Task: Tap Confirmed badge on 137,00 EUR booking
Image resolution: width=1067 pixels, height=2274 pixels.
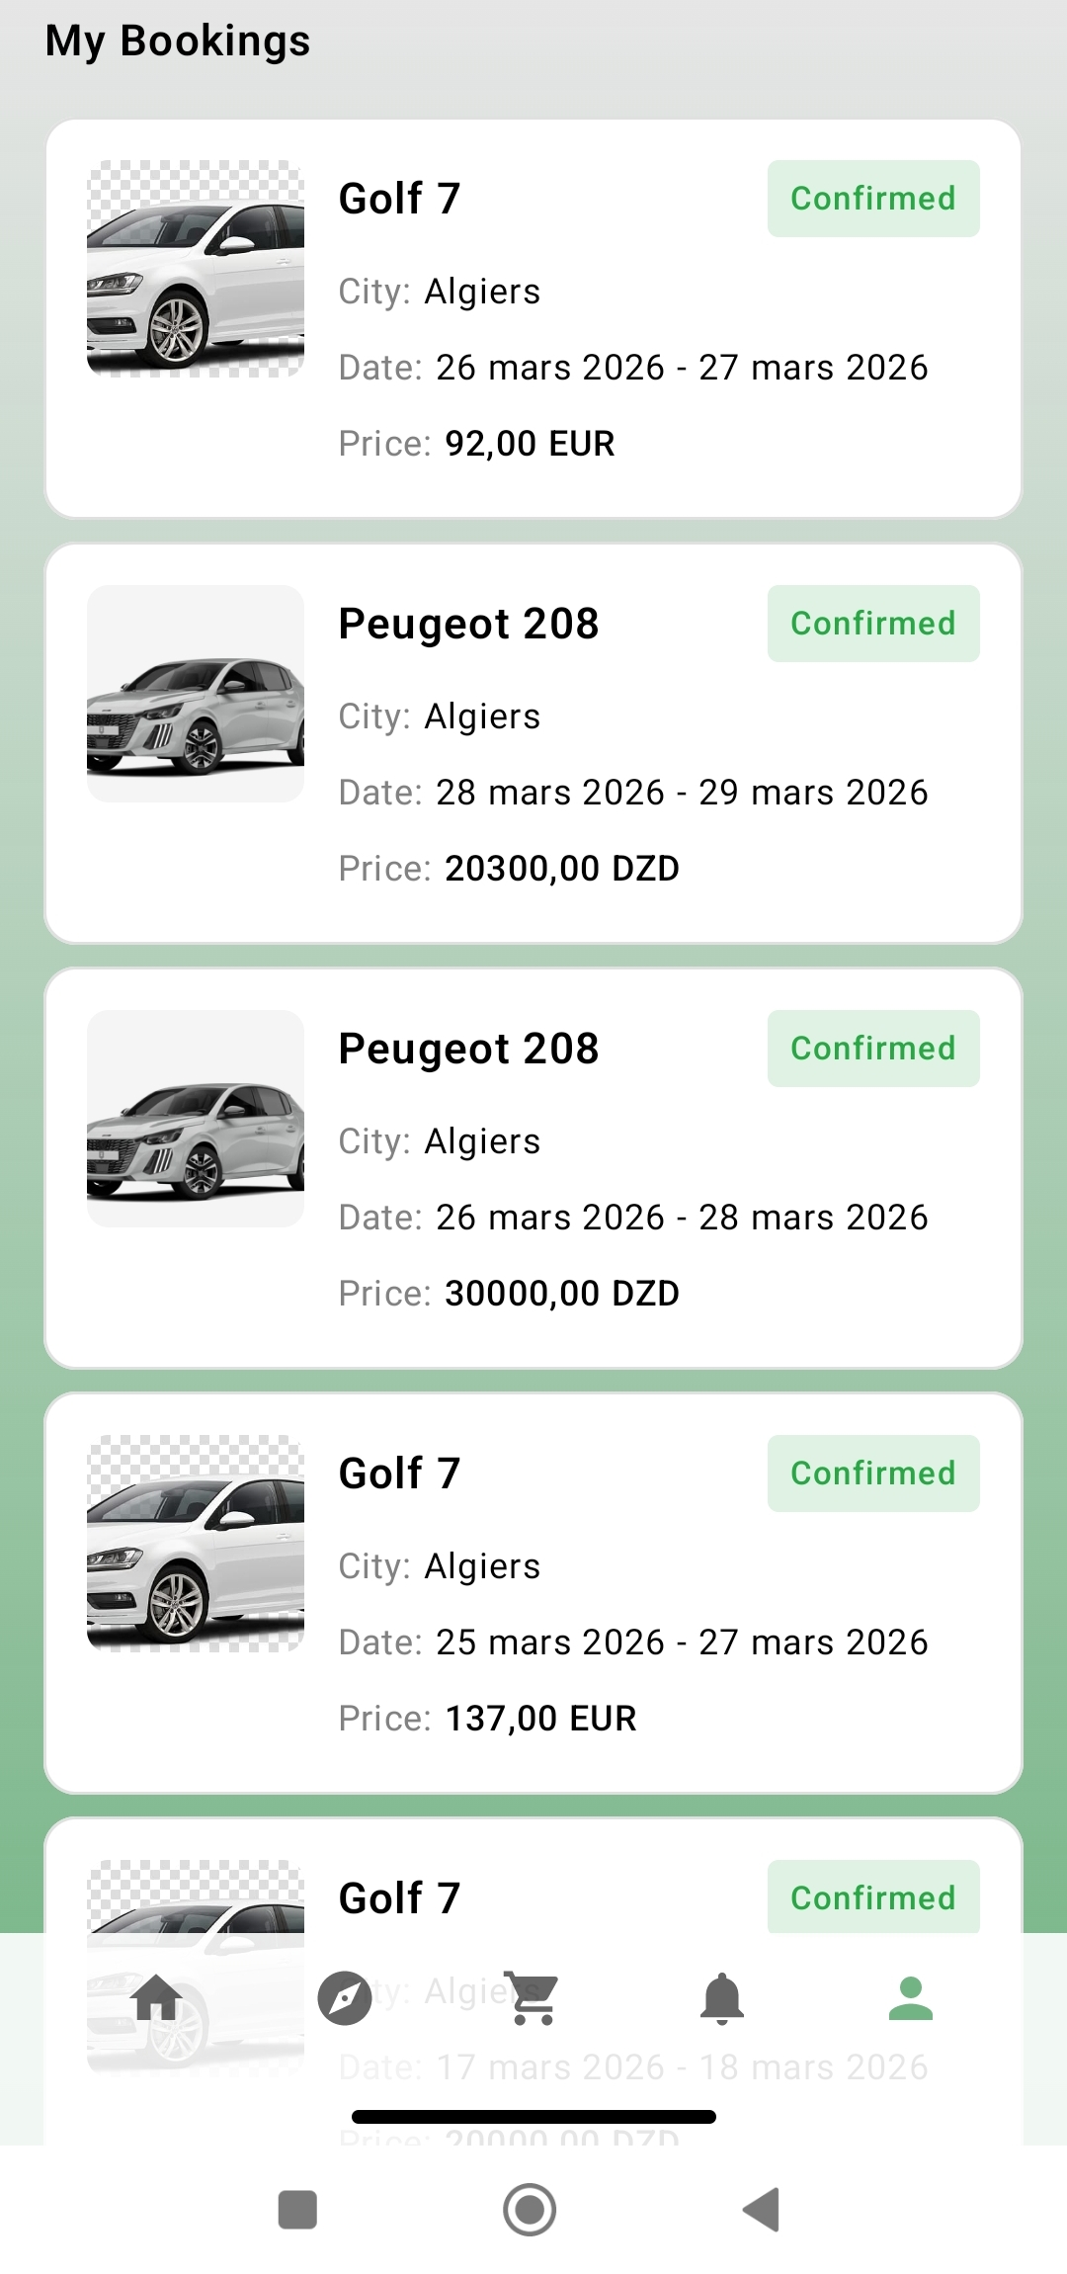Action: pos(873,1474)
